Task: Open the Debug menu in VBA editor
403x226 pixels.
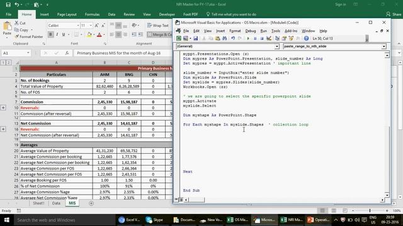Action: (x=251, y=31)
